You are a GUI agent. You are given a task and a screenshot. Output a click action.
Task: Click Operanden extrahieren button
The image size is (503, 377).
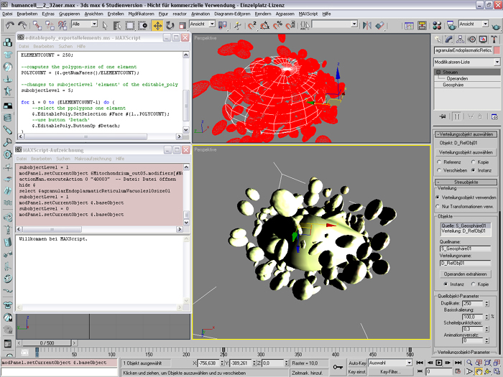click(x=466, y=274)
